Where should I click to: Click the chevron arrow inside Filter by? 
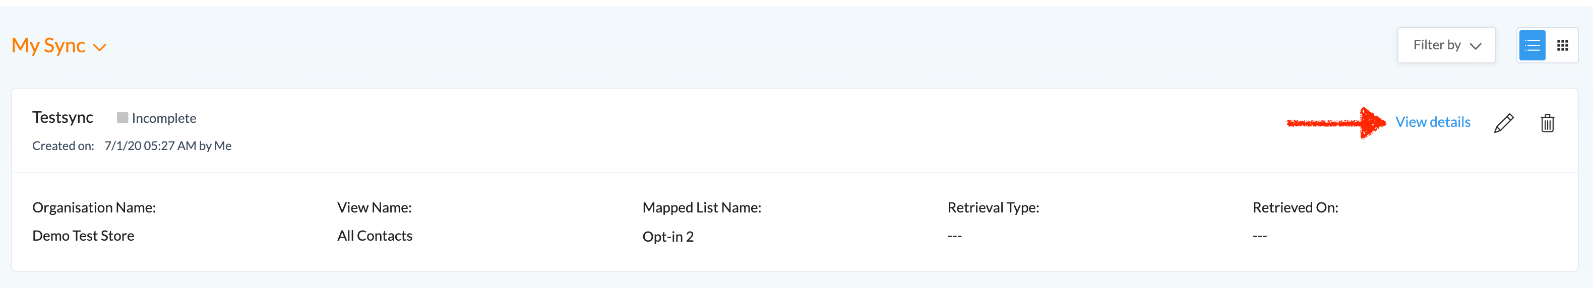[1476, 46]
